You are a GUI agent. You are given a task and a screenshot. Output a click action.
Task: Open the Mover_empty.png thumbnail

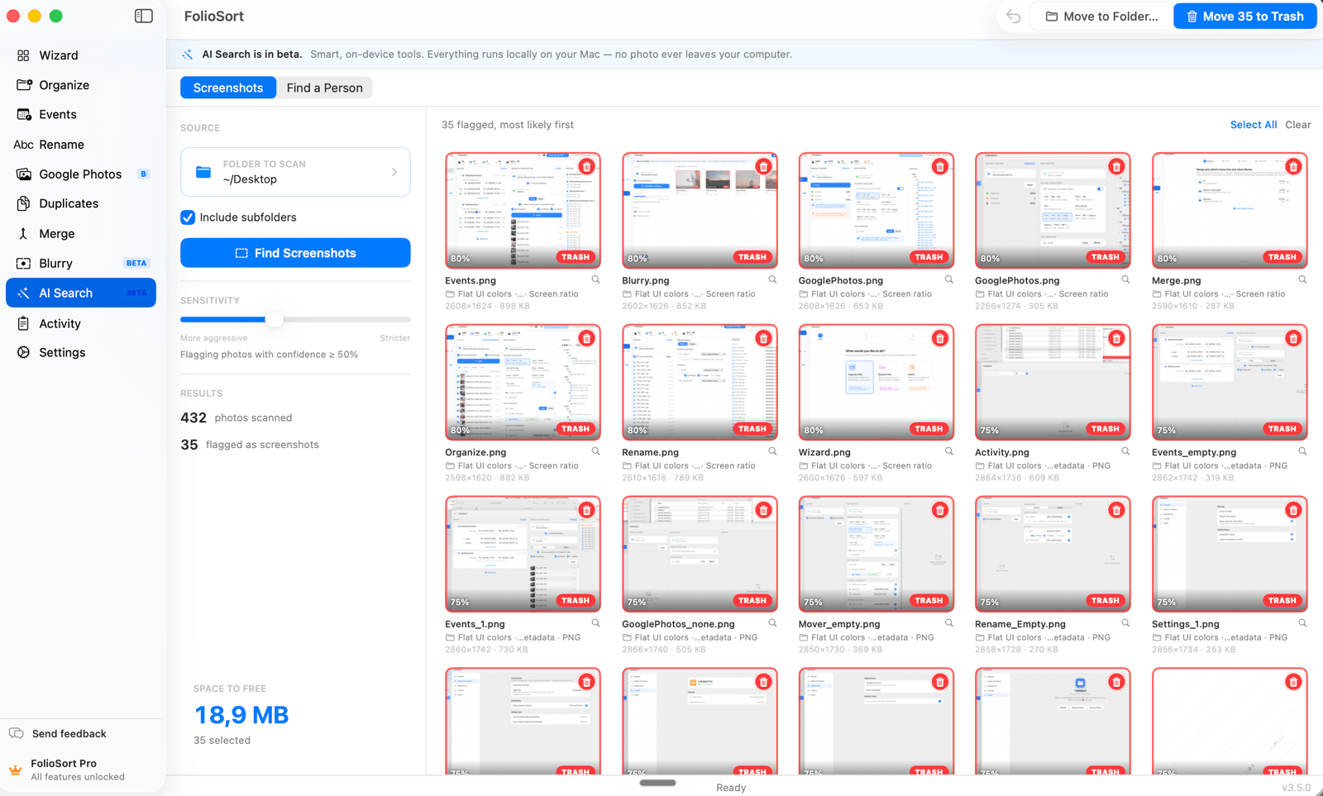point(876,554)
